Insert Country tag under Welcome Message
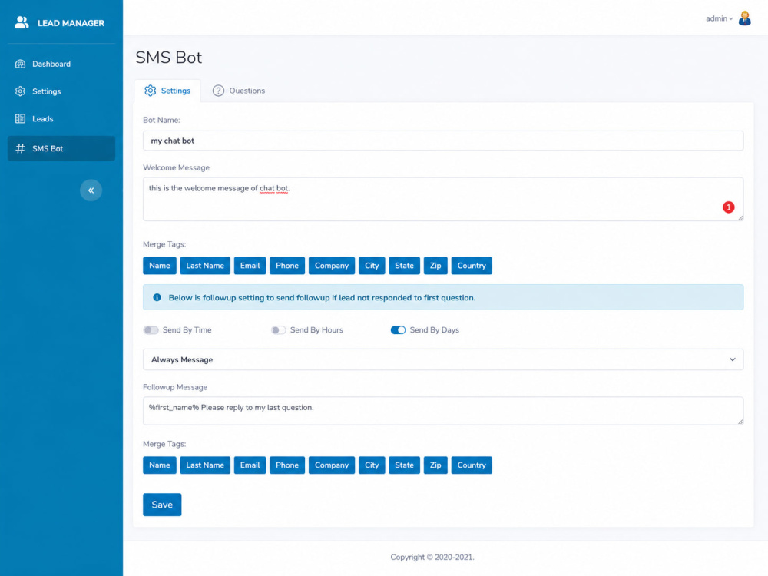This screenshot has width=768, height=576. 472,266
